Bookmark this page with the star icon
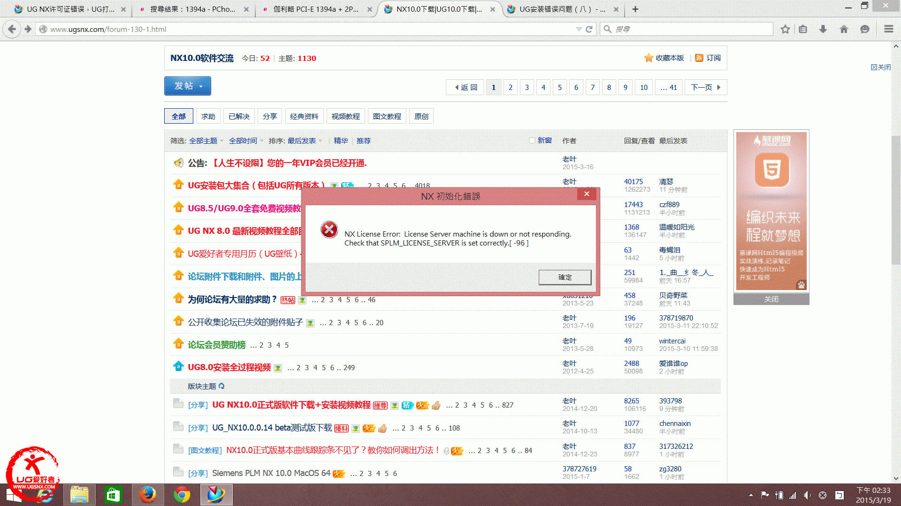The height and width of the screenshot is (506, 901). click(785, 29)
